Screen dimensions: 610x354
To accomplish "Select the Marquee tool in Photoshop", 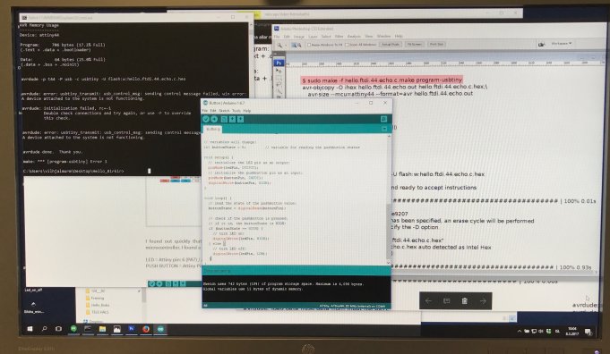I will tap(279, 79).
